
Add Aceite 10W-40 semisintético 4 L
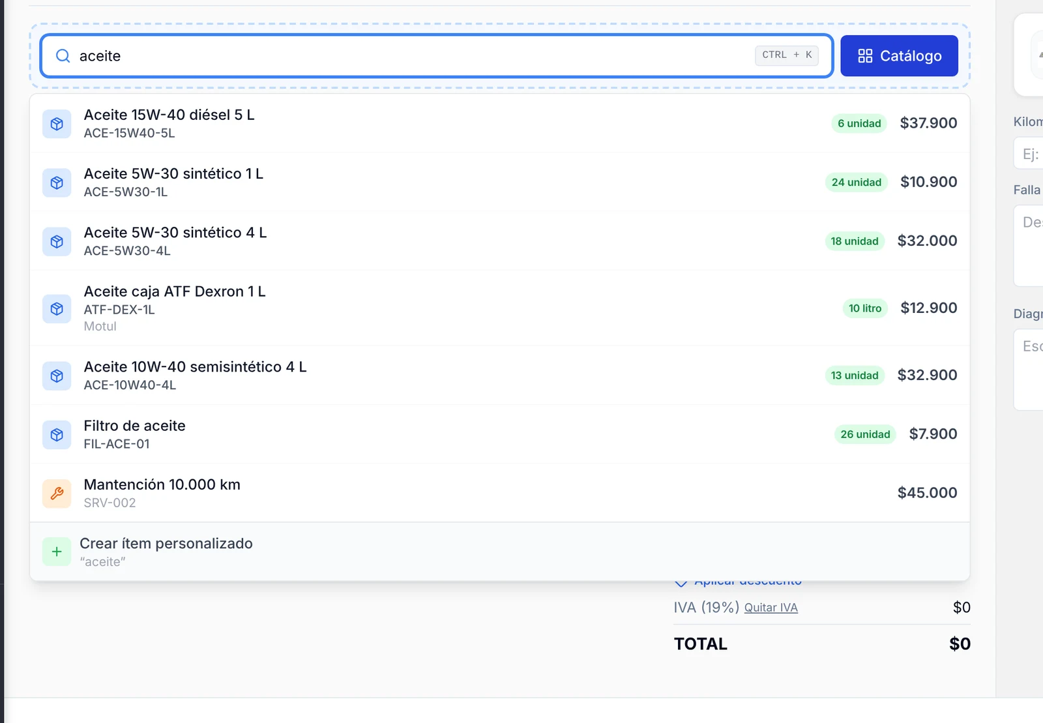point(500,375)
